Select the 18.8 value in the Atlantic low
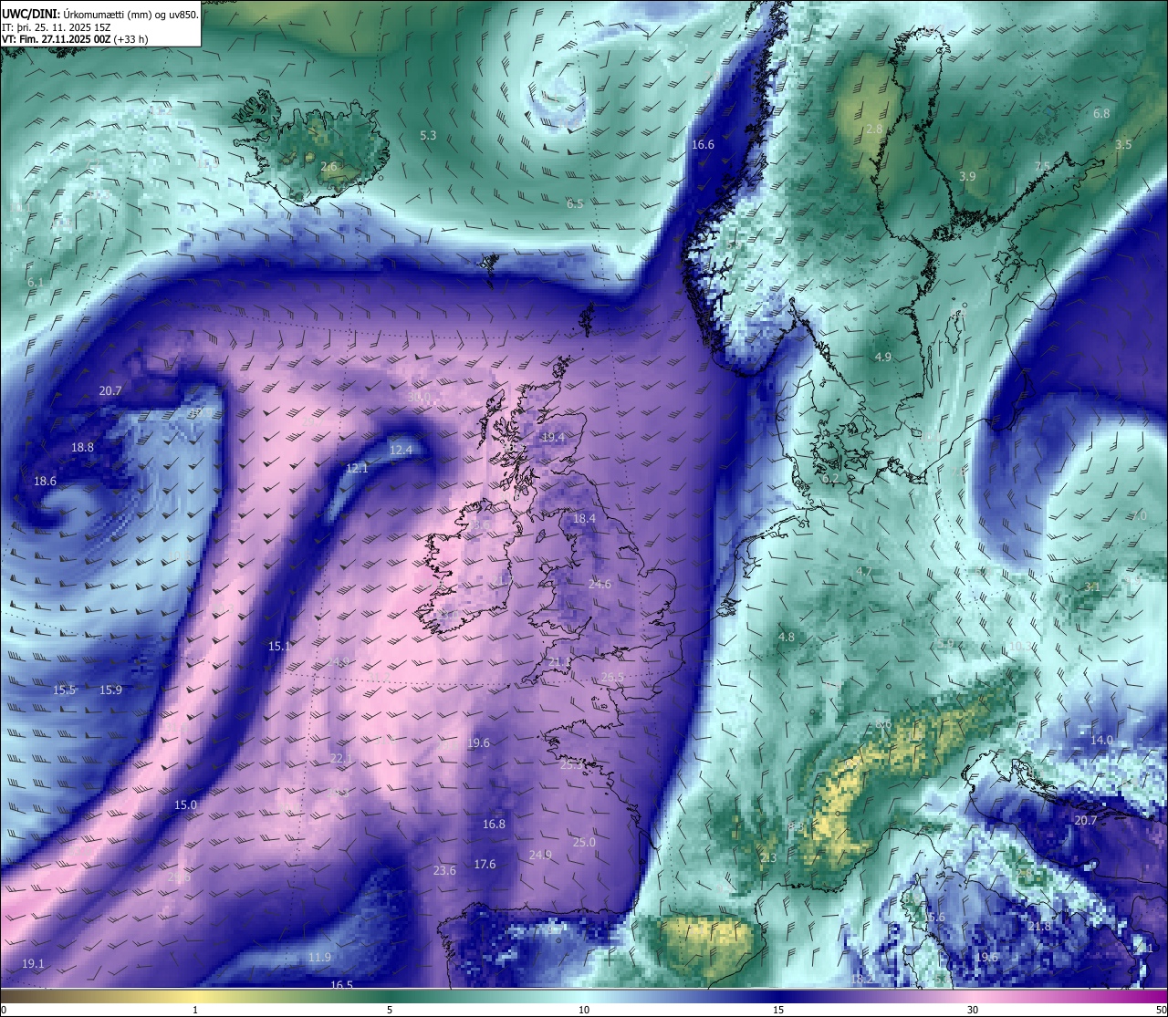1168x1017 pixels. click(x=83, y=448)
